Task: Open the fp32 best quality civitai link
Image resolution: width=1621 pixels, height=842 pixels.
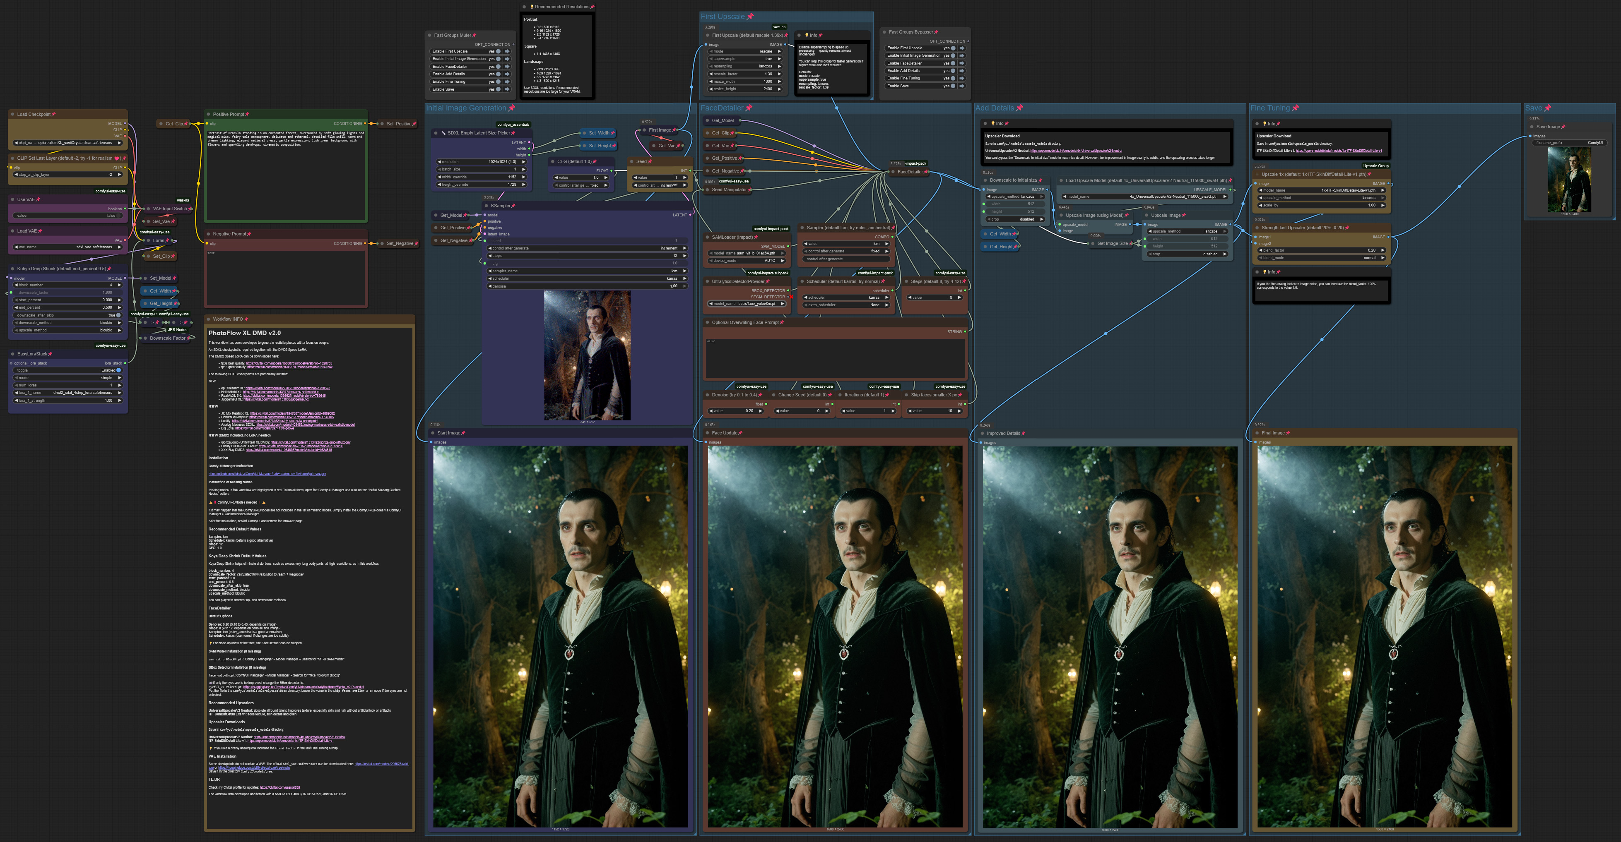Action: (289, 363)
